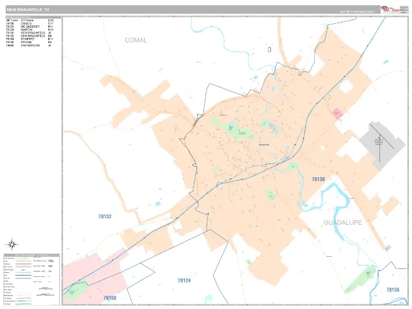Select the NEW BRAUNFELS row with LOC J6
The height and width of the screenshot is (309, 412).
coord(30,33)
